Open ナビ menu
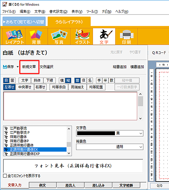 106,12
